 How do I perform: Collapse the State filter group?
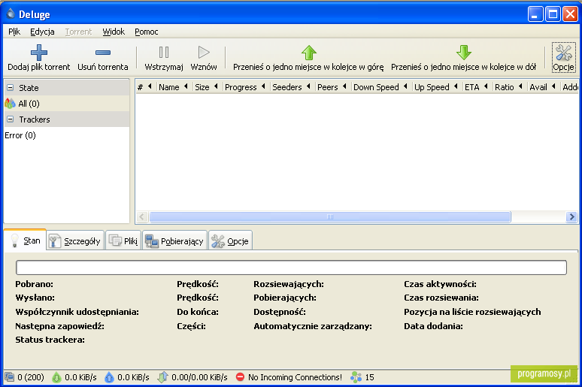coord(11,88)
